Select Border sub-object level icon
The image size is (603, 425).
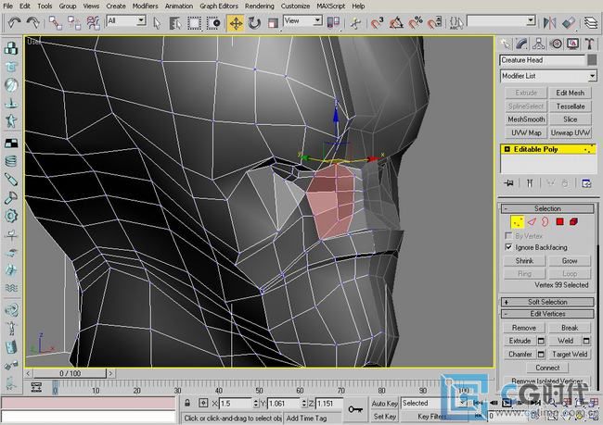545,222
